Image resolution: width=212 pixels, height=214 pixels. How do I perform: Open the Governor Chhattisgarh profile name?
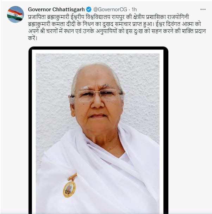(x=56, y=10)
